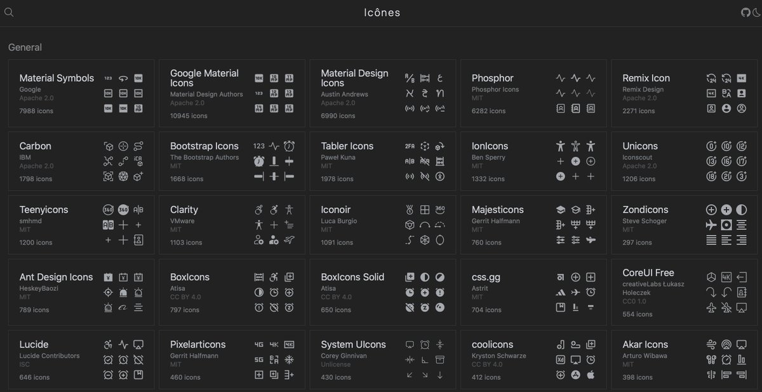The image size is (762, 392).
Task: Click the '6282 icons' count text
Action: coord(489,111)
